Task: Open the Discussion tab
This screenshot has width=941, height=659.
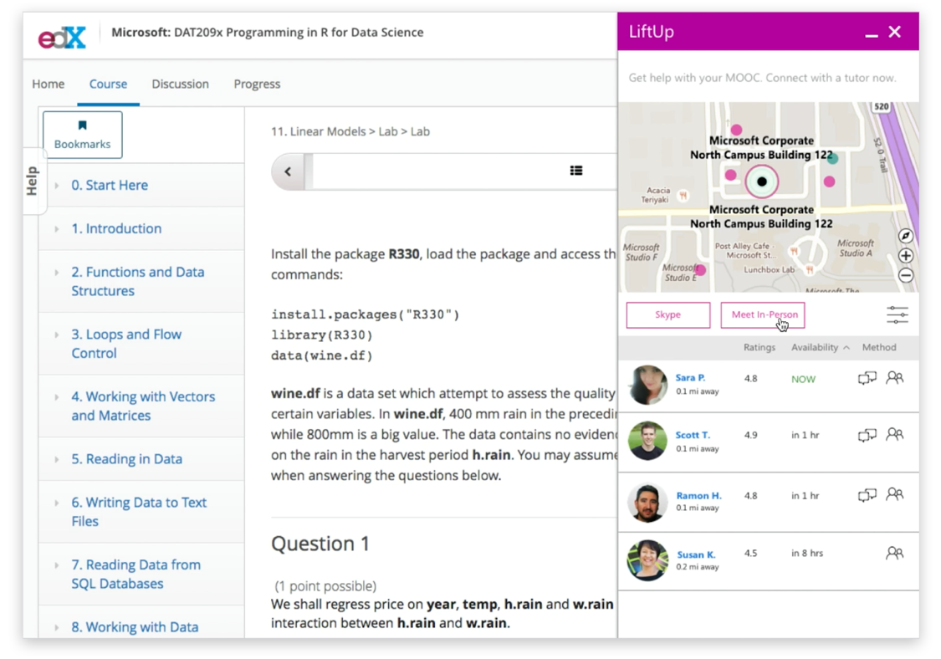Action: click(x=180, y=84)
